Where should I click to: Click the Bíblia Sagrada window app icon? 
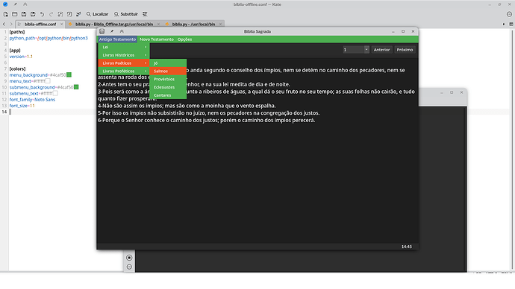(102, 31)
